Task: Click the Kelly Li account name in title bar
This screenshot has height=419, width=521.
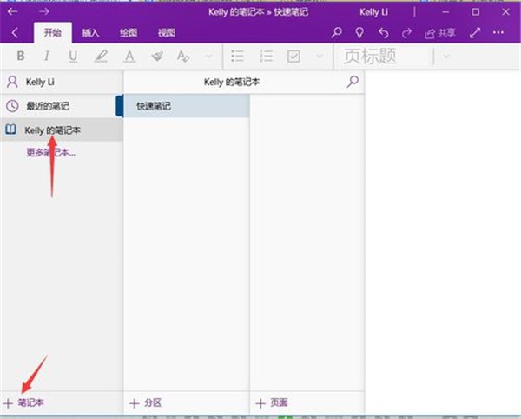Action: pyautogui.click(x=373, y=12)
